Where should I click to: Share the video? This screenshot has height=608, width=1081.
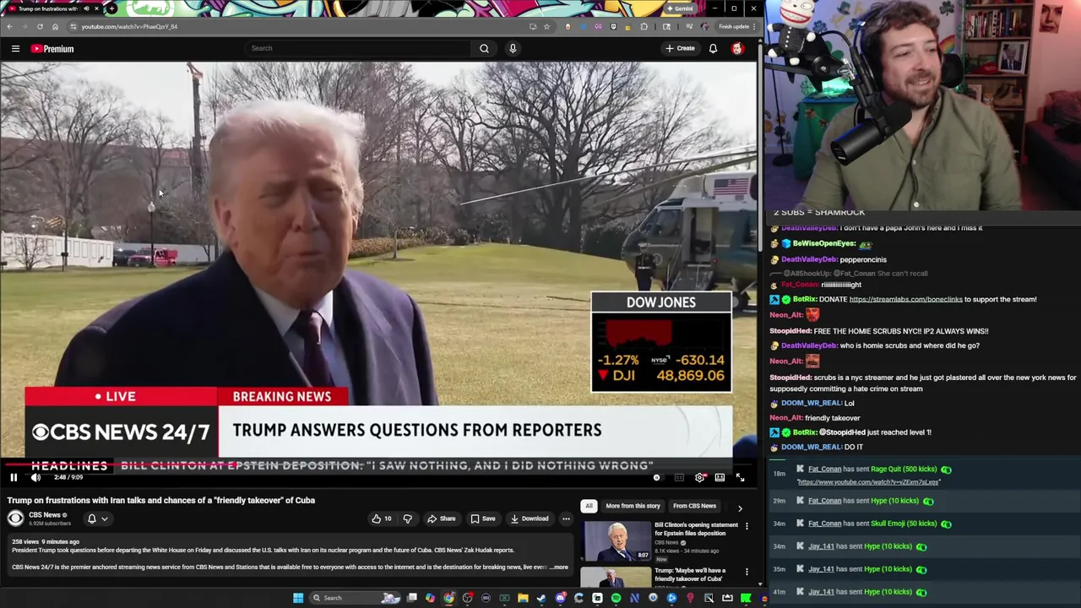tap(442, 518)
